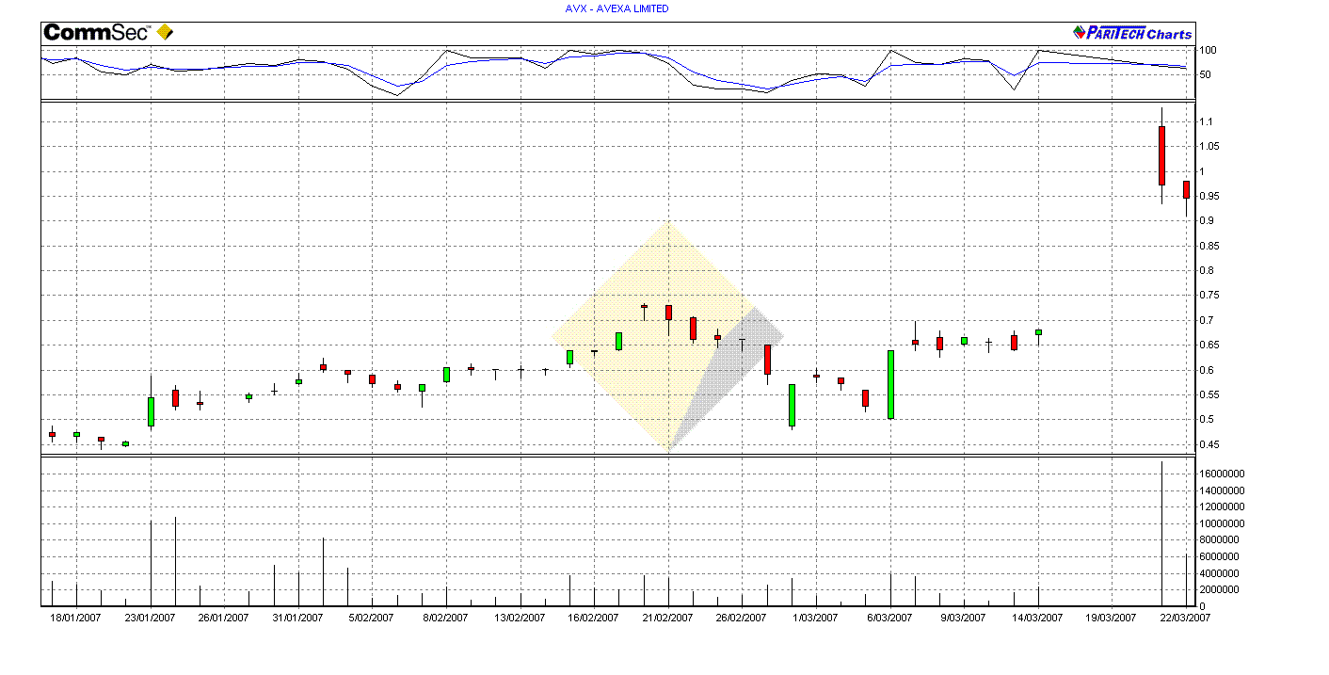1329x675 pixels.
Task: Select the 6/03/2007 date label
Action: [x=889, y=618]
